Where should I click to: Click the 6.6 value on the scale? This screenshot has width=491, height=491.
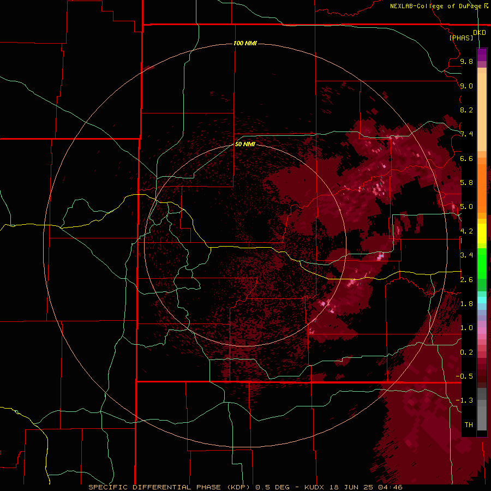tap(466, 158)
